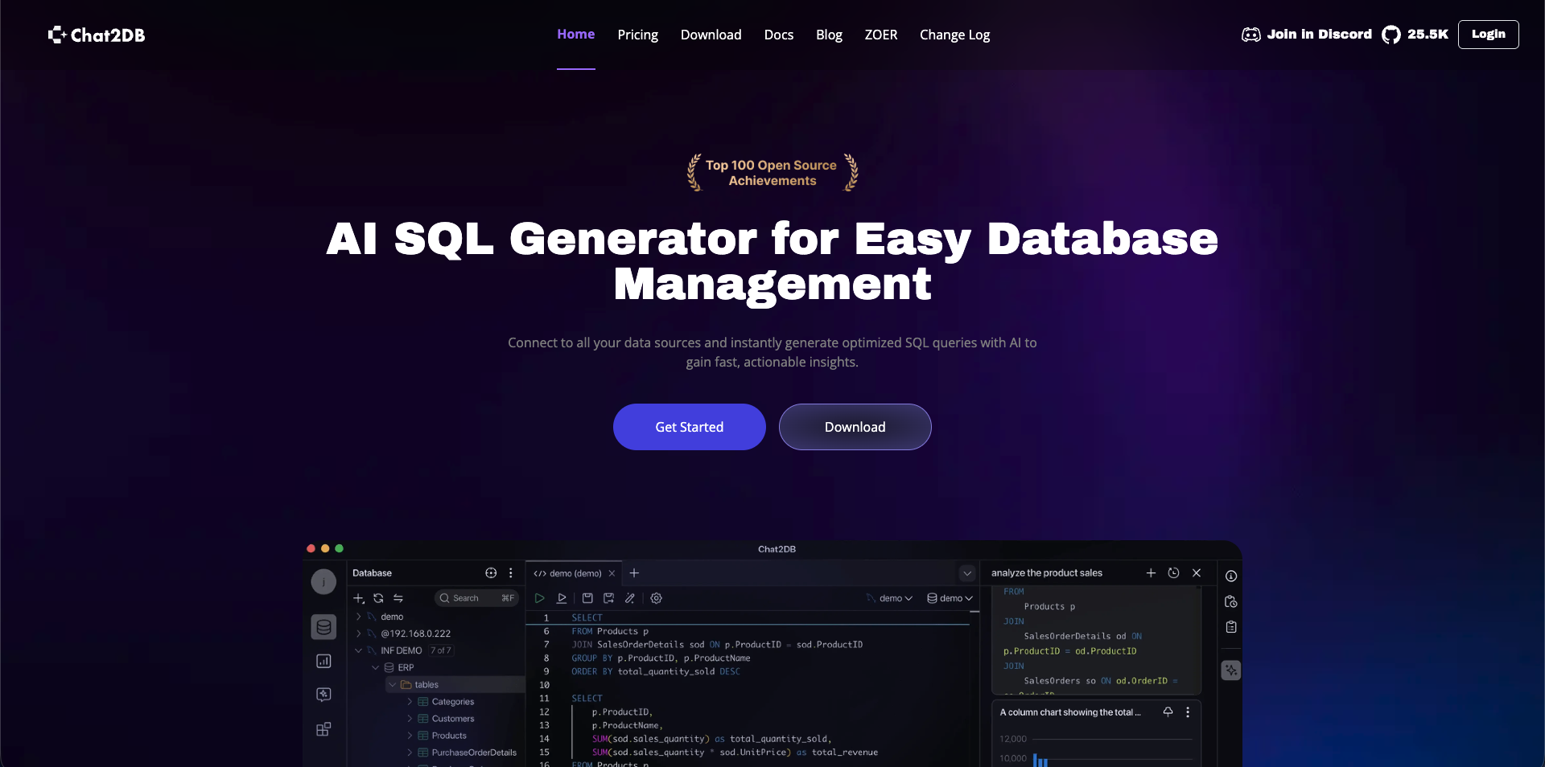
Task: Open the widgets grid icon in sidebar
Action: coord(323,729)
